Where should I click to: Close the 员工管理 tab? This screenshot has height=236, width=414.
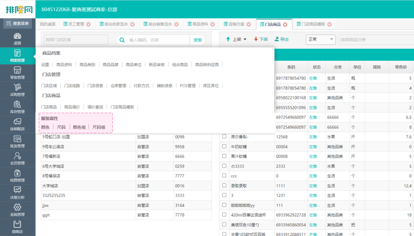(x=89, y=24)
